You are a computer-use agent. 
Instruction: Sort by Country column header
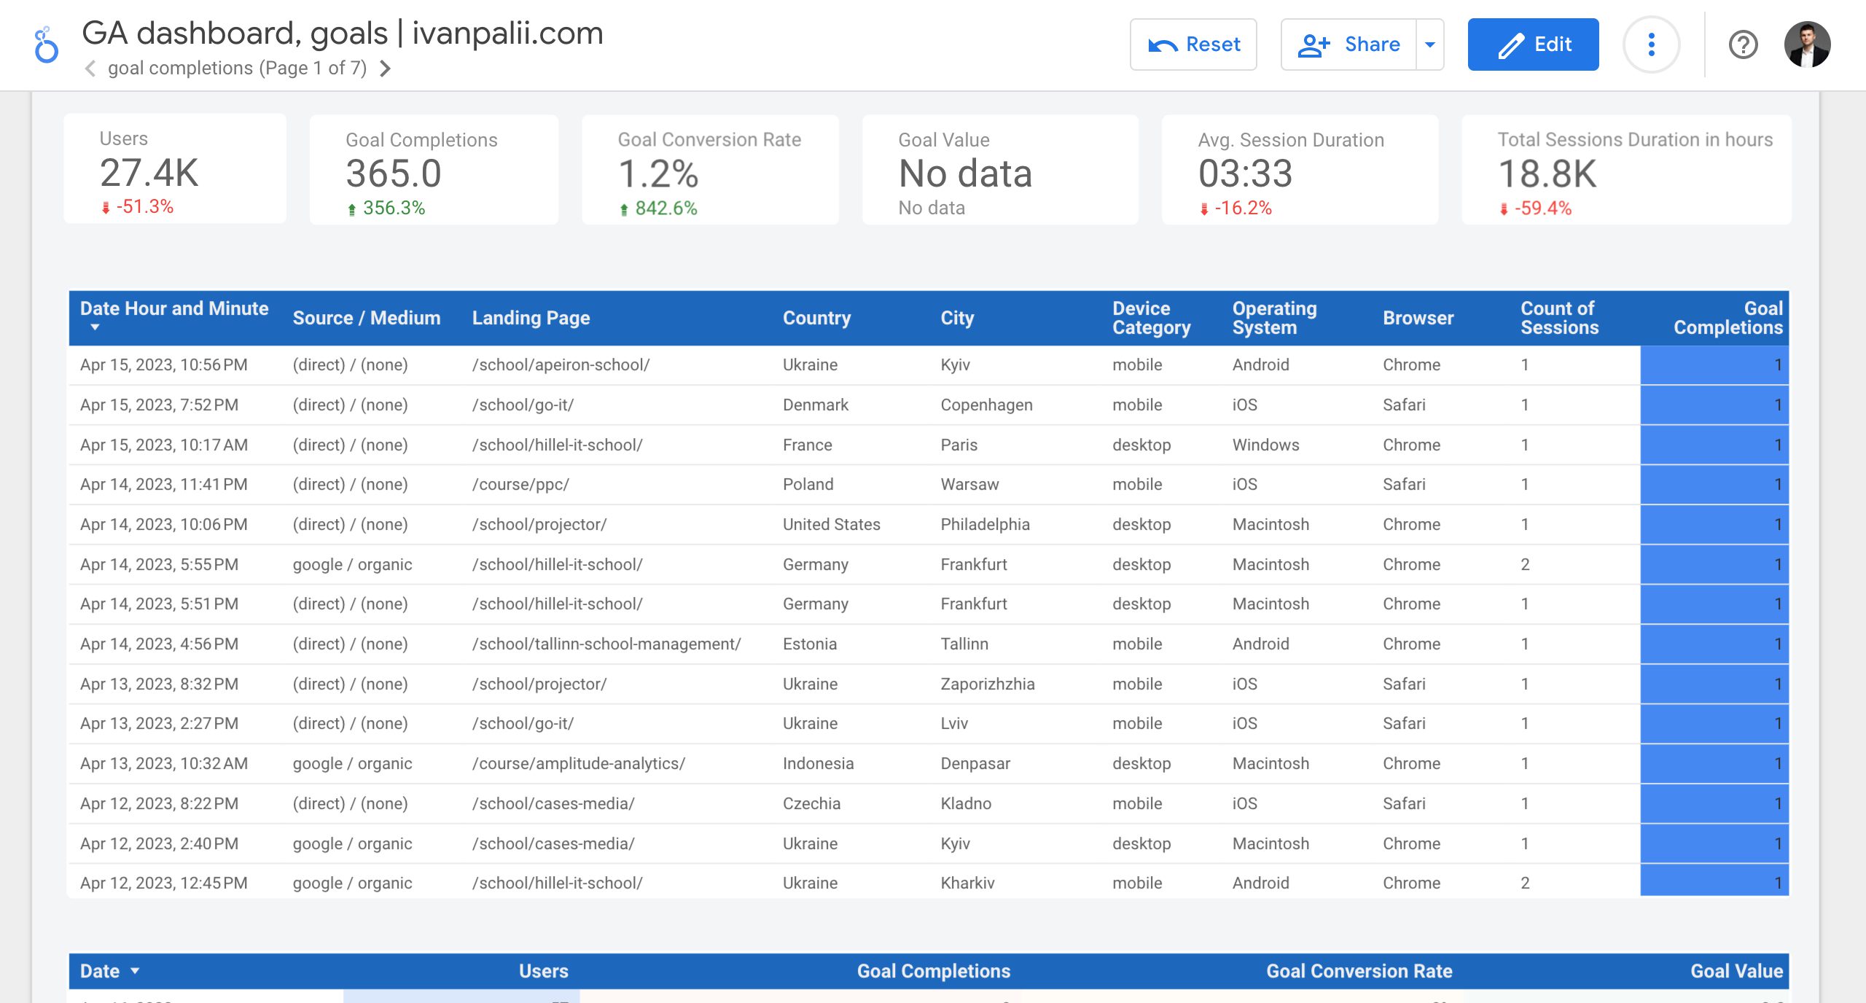pyautogui.click(x=816, y=318)
